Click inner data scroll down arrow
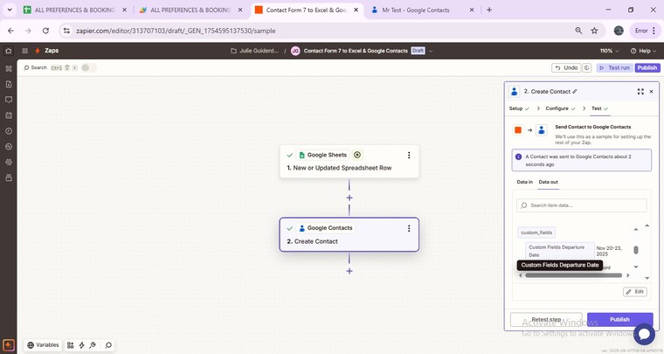664x354 pixels. pos(636,267)
